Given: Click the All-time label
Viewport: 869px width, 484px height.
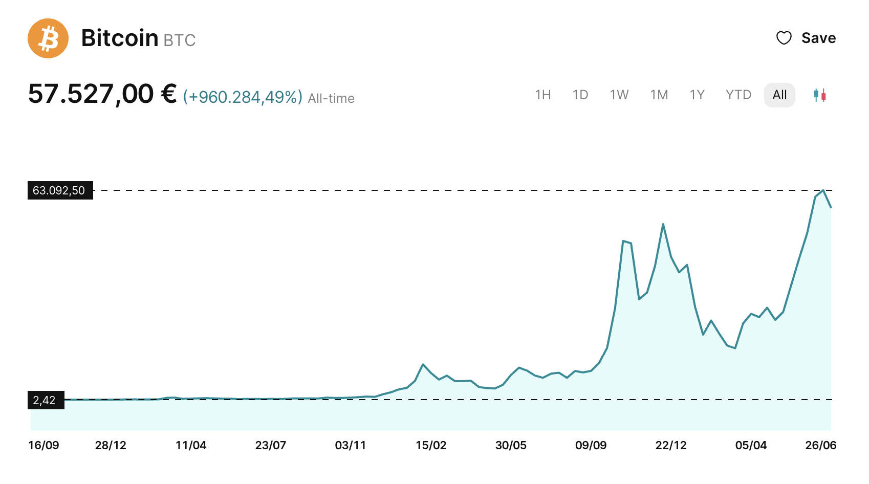Looking at the screenshot, I should (x=331, y=98).
